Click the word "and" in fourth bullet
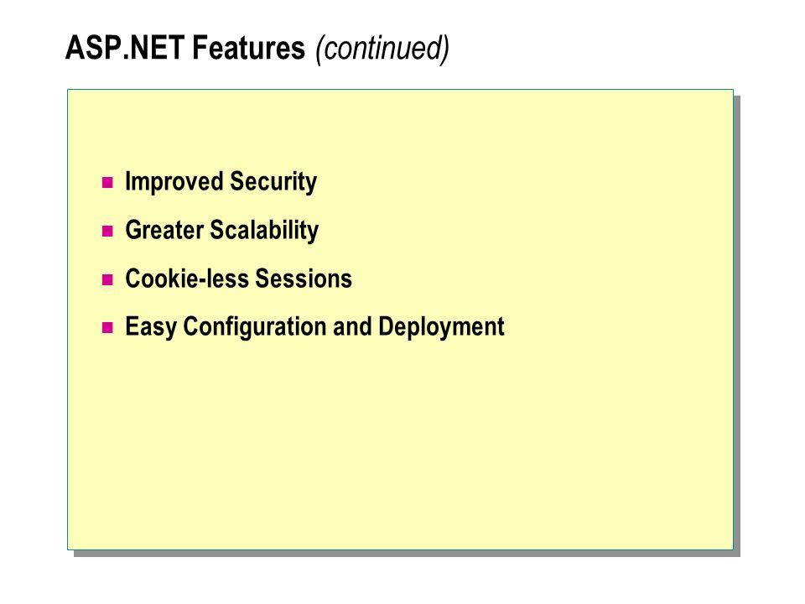Image resolution: width=805 pixels, height=604 pixels. coord(352,326)
